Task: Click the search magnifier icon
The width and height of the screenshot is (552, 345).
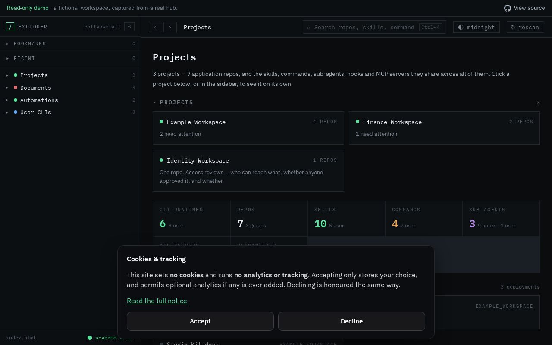Action: (x=309, y=28)
